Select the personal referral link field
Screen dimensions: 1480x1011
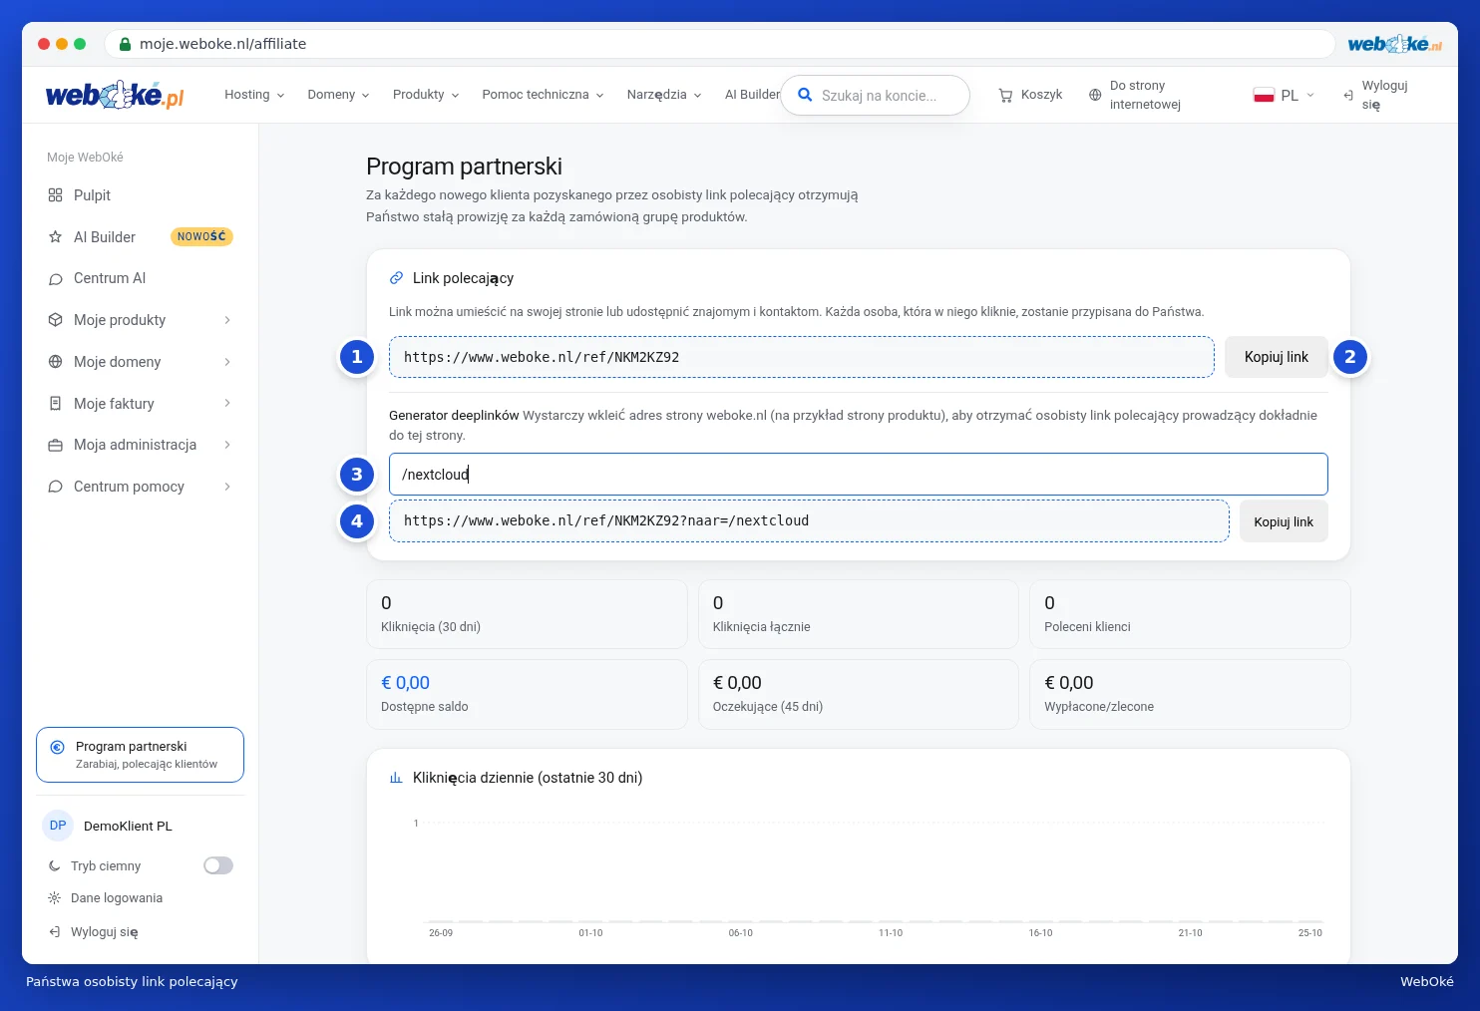tap(801, 357)
